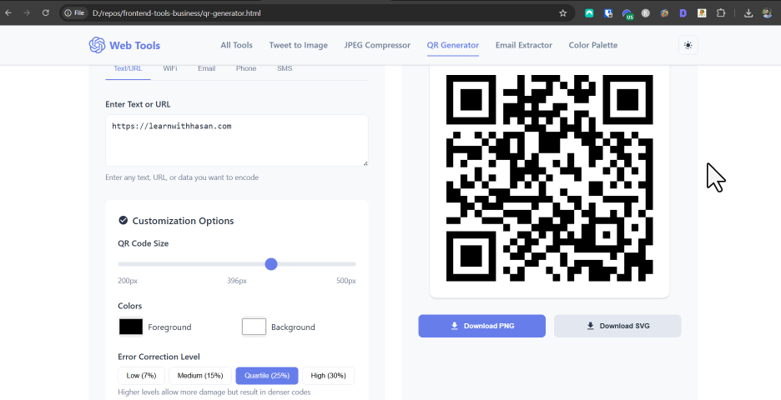Click the Download SVG button
The width and height of the screenshot is (781, 400).
pyautogui.click(x=617, y=326)
